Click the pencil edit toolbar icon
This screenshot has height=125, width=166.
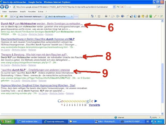click(155, 16)
